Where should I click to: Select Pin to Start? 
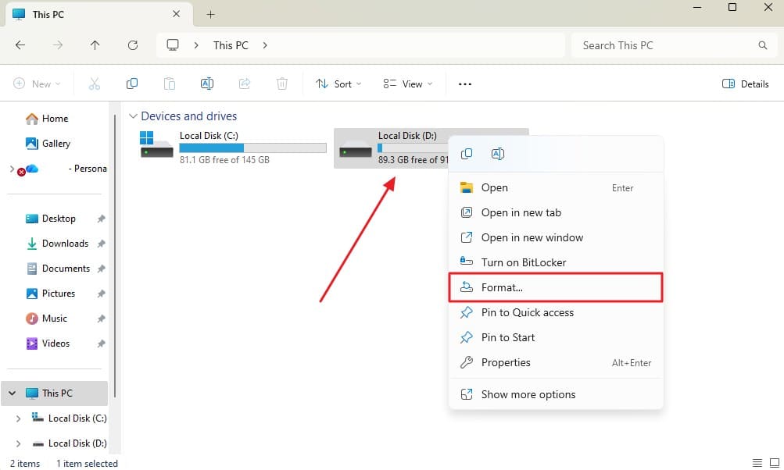[556, 337]
